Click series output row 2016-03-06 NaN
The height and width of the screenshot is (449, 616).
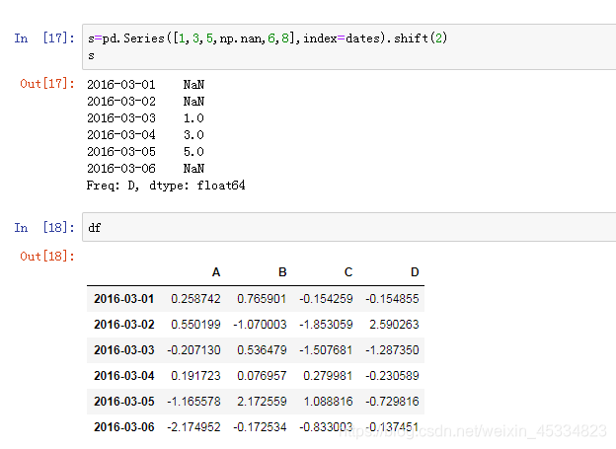click(x=146, y=169)
